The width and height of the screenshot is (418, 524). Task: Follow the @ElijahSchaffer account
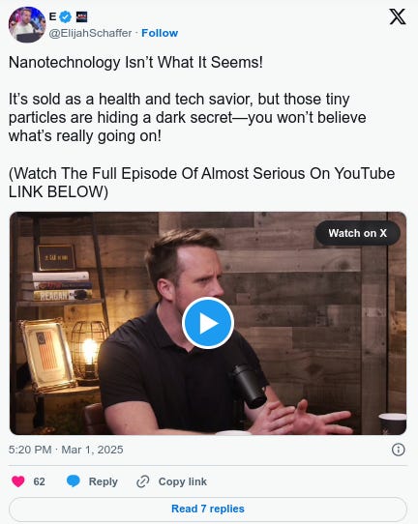coord(160,33)
